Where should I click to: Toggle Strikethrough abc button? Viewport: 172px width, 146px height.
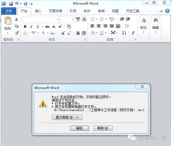[x=47, y=27]
